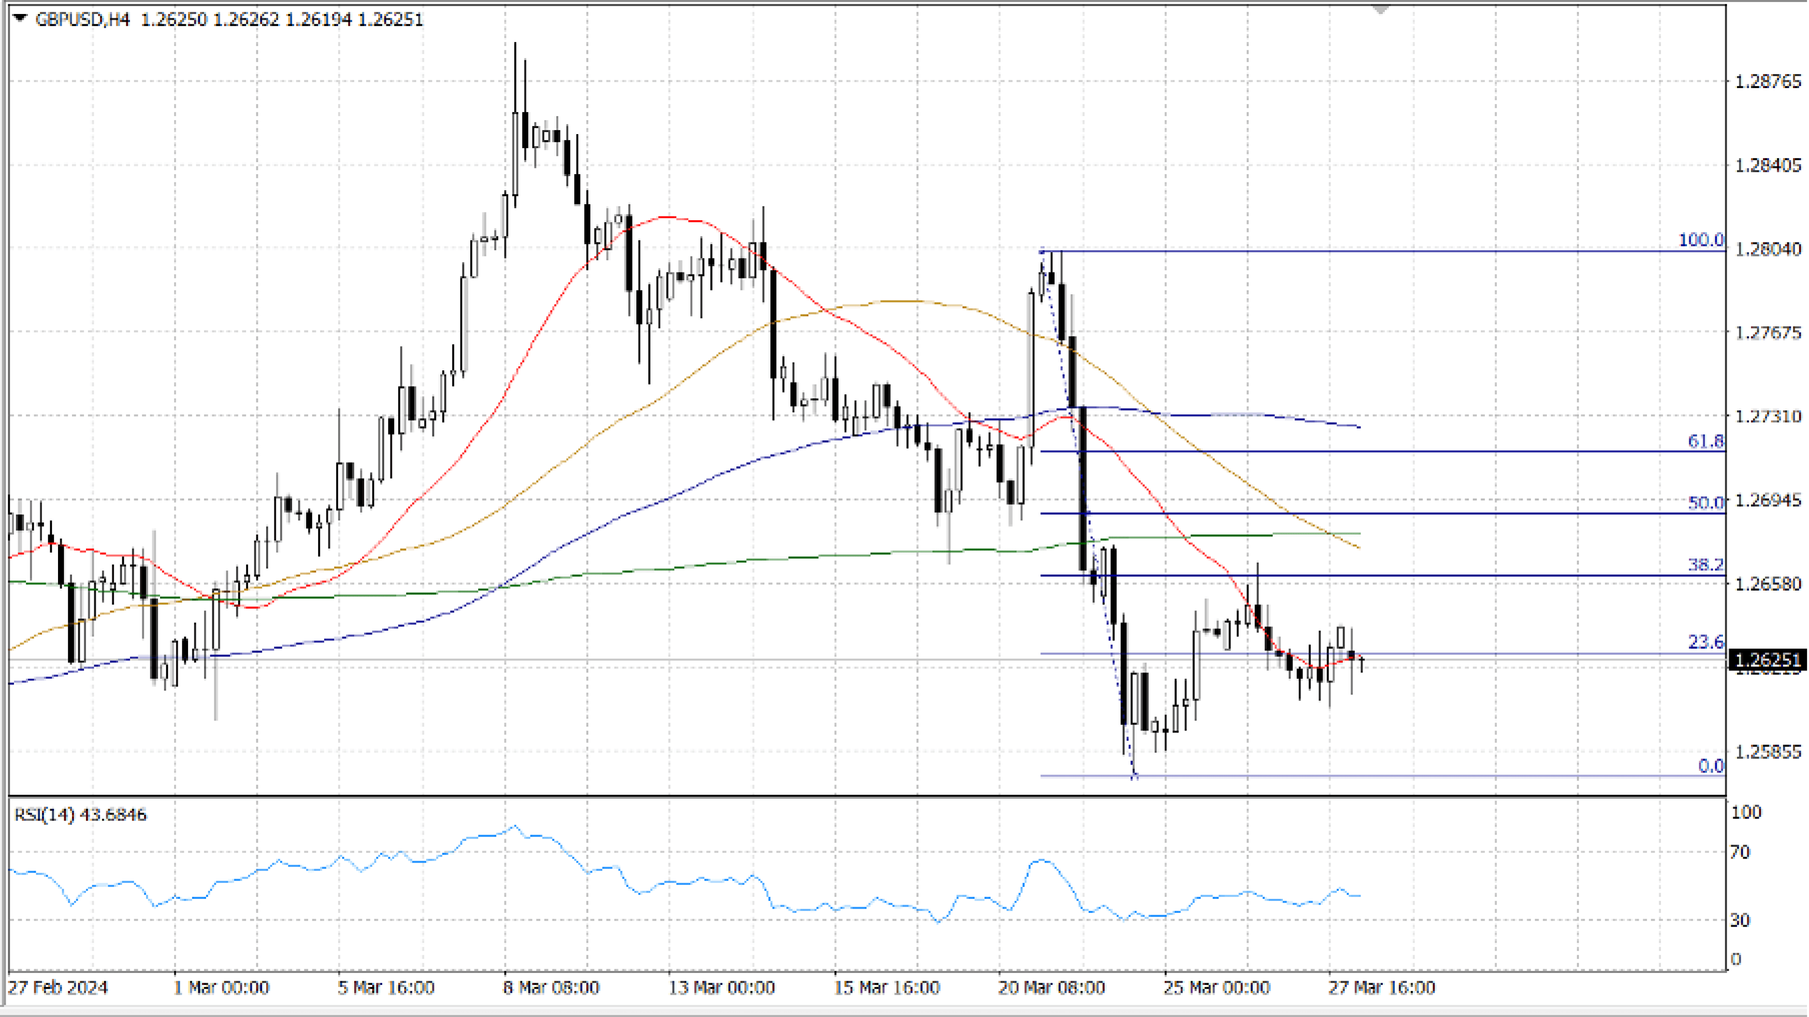Screen dimensions: 1809x1017
Task: Click the current price label 1.26251
Action: [x=1767, y=659]
